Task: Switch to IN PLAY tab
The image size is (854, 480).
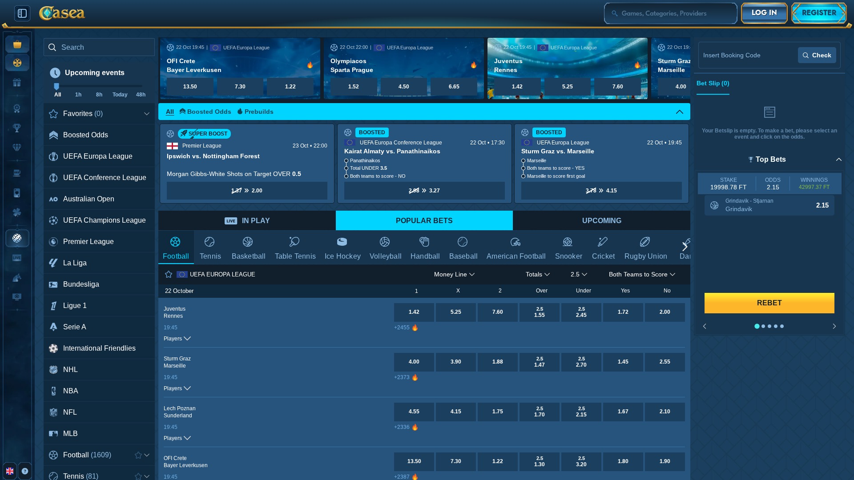Action: (247, 220)
